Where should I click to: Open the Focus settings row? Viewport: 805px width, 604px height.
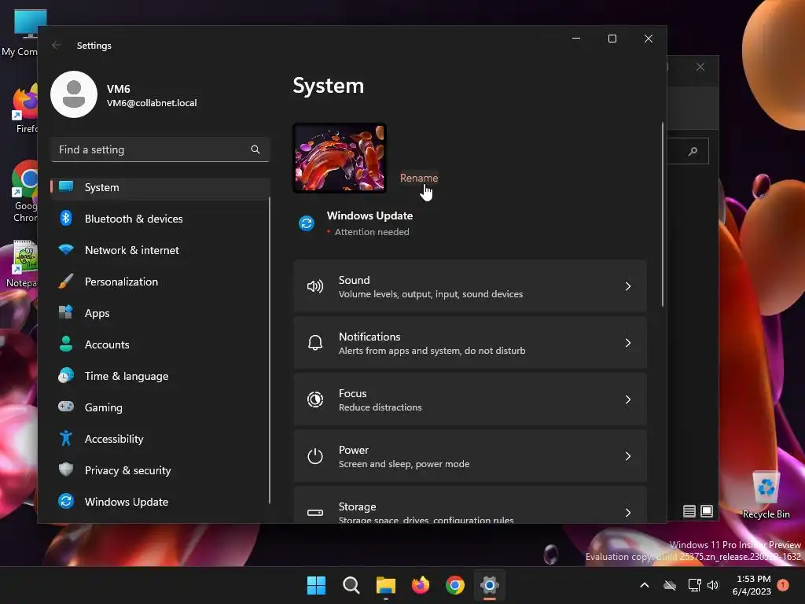coord(470,399)
